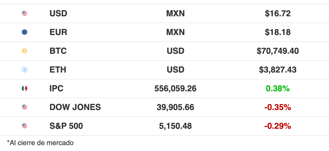The width and height of the screenshot is (329, 151).
Task: Select the EUR currency label
Action: pos(58,32)
